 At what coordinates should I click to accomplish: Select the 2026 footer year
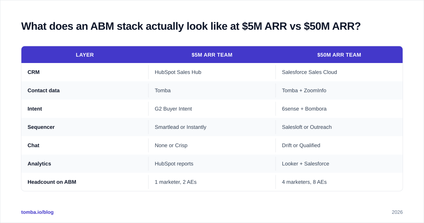(397, 212)
